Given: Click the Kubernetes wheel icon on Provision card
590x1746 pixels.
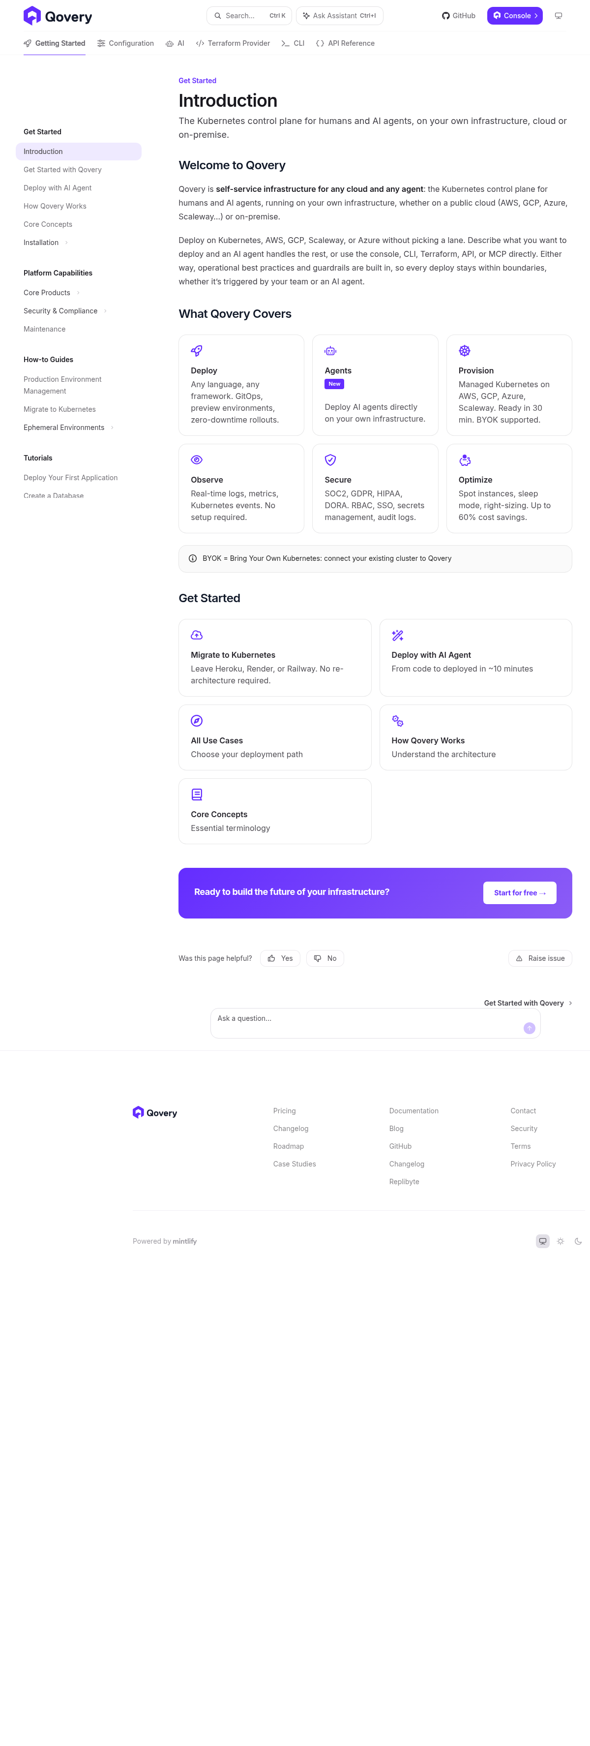Looking at the screenshot, I should coord(465,350).
